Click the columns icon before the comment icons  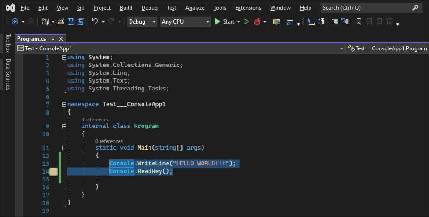(321, 22)
